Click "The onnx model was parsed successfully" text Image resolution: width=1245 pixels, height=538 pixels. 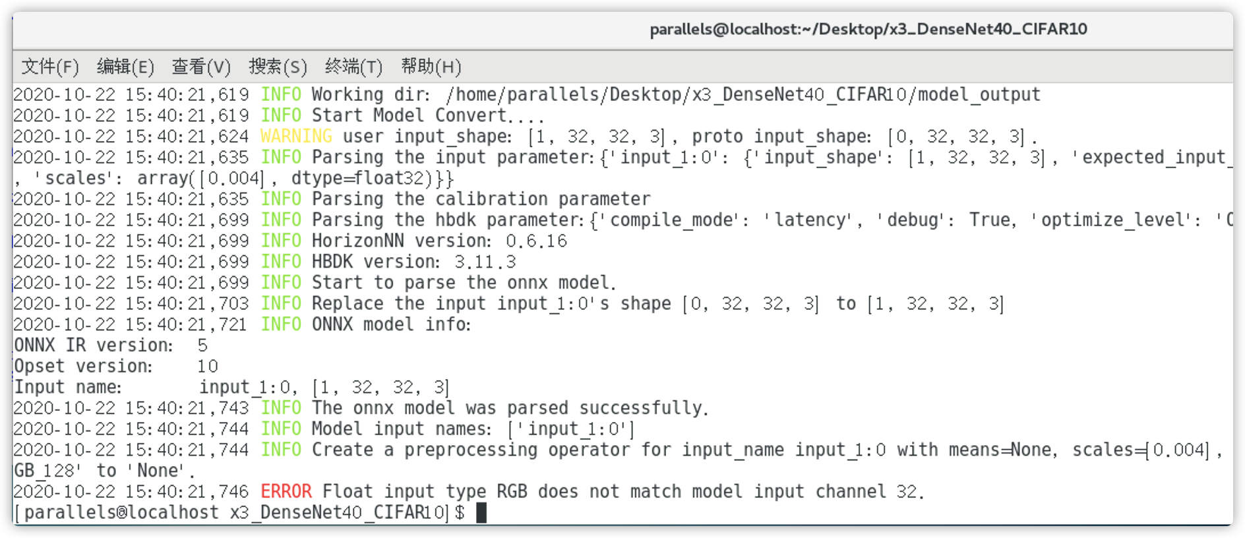(x=510, y=408)
